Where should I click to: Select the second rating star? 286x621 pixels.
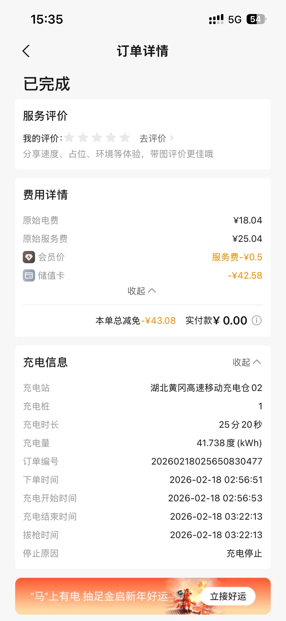pyautogui.click(x=83, y=138)
